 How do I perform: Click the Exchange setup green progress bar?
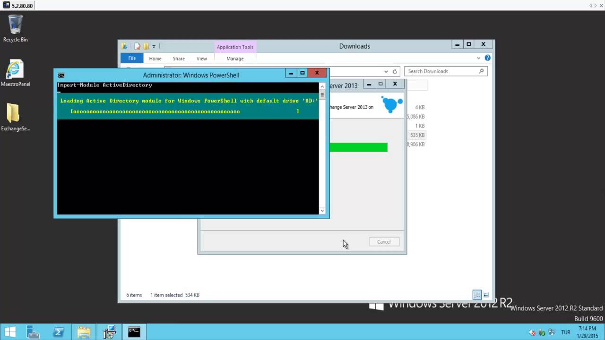tap(358, 147)
